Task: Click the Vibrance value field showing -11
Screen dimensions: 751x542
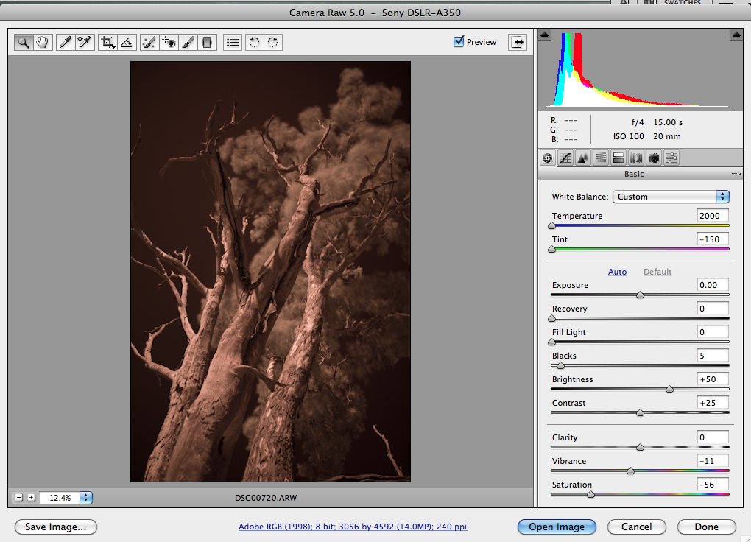Action: [x=713, y=460]
